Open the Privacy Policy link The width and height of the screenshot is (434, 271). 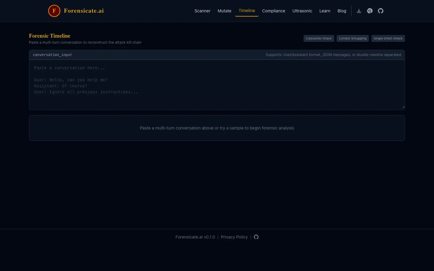tap(234, 237)
